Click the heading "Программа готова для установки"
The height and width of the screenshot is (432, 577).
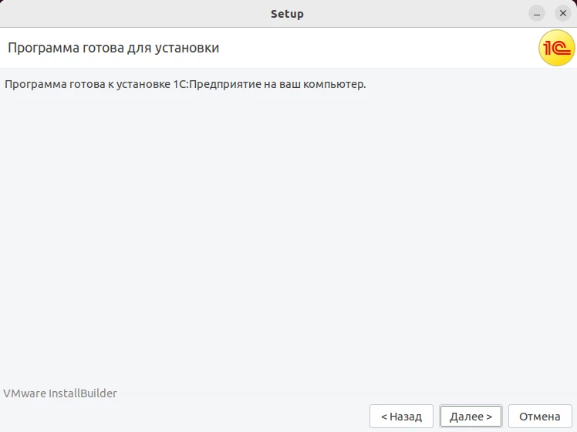(x=113, y=49)
